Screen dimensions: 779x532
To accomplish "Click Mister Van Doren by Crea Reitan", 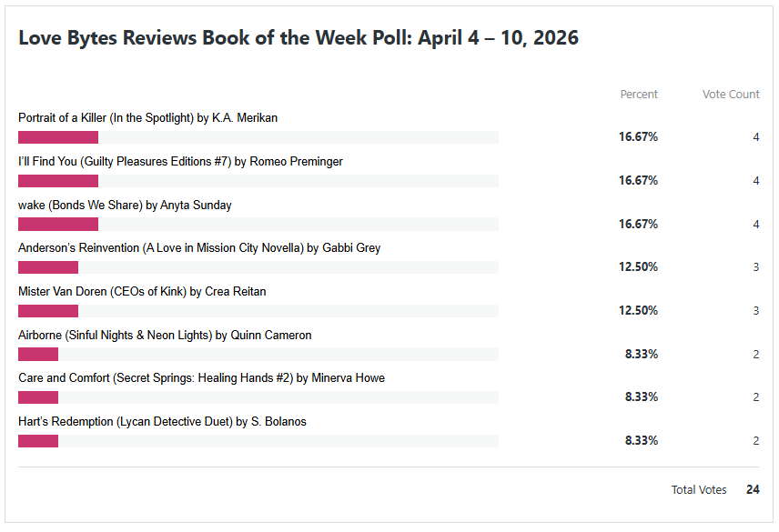I will click(x=142, y=292).
